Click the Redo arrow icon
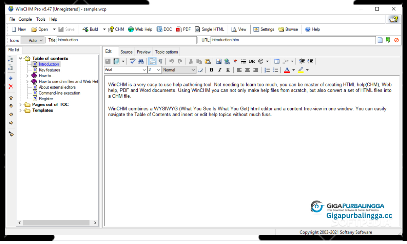The image size is (407, 244). pyautogui.click(x=180, y=61)
